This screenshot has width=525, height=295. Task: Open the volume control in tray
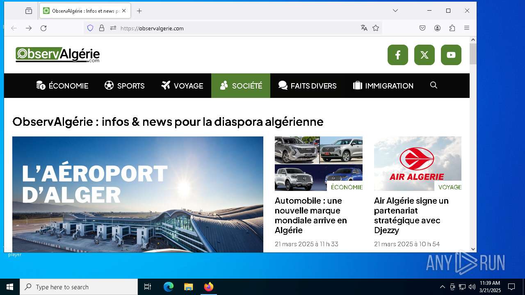[x=472, y=287]
